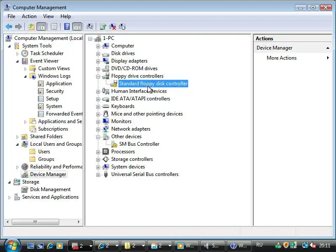Image resolution: width=336 pixels, height=252 pixels.
Task: Click the Properties toolbar icon
Action: (54, 26)
